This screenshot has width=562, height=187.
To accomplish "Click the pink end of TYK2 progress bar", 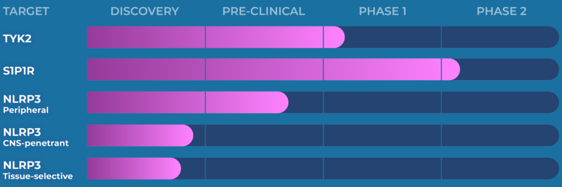I will click(335, 37).
